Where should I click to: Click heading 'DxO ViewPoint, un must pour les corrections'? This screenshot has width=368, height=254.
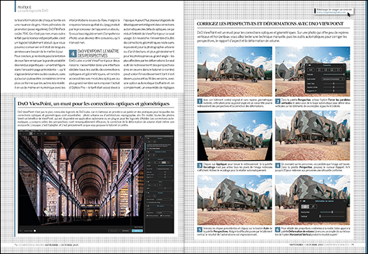93,104
